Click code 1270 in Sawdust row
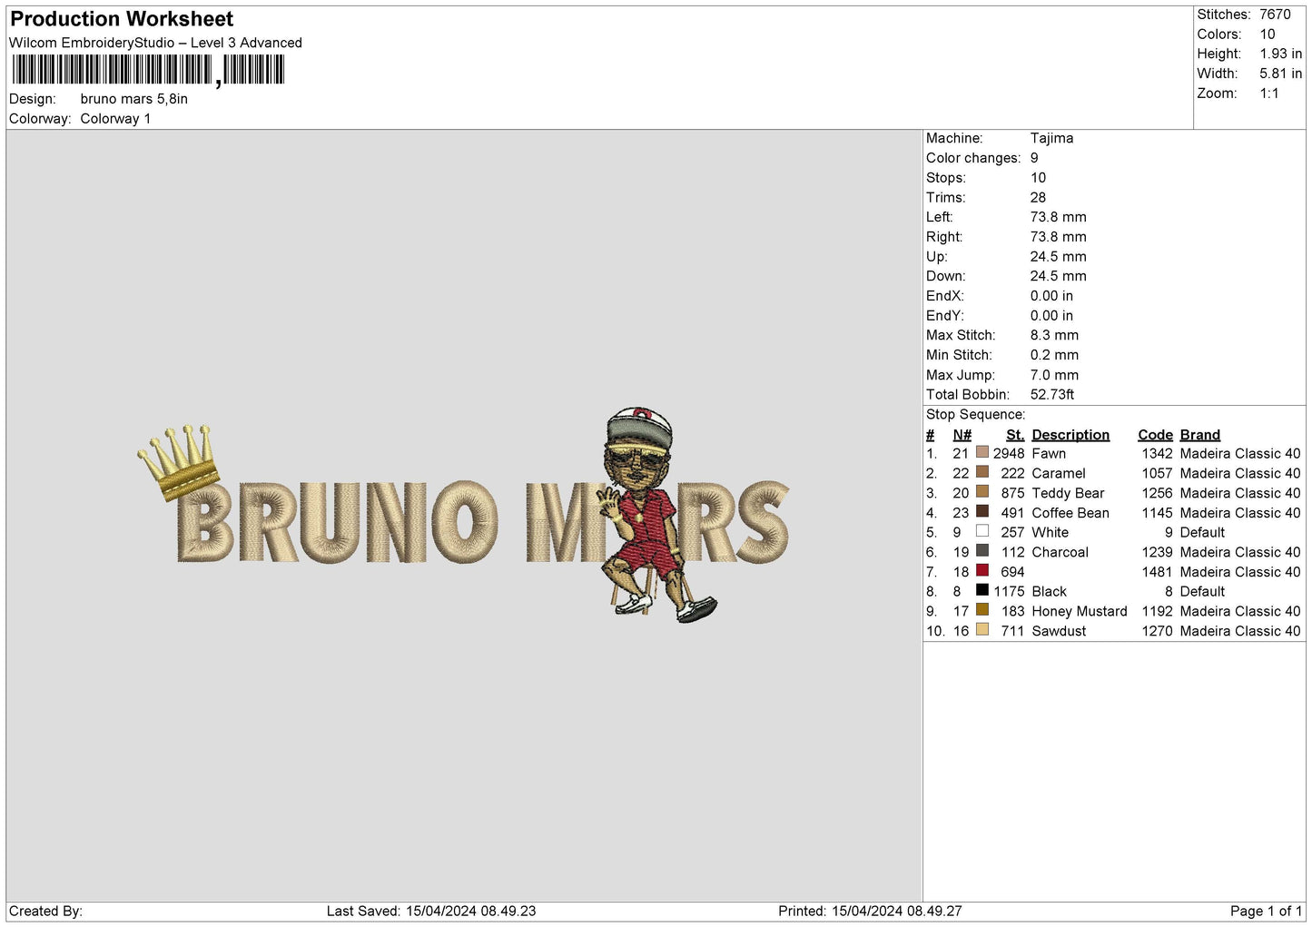The height and width of the screenshot is (927, 1312). [x=1157, y=631]
